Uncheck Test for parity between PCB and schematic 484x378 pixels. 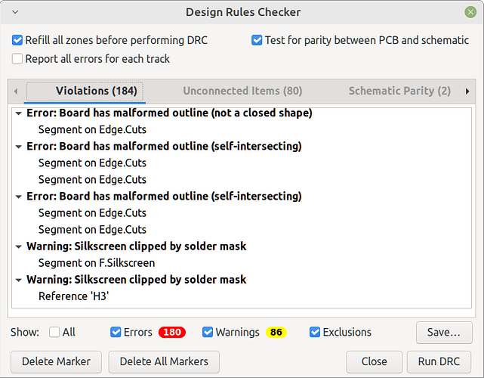pos(257,40)
